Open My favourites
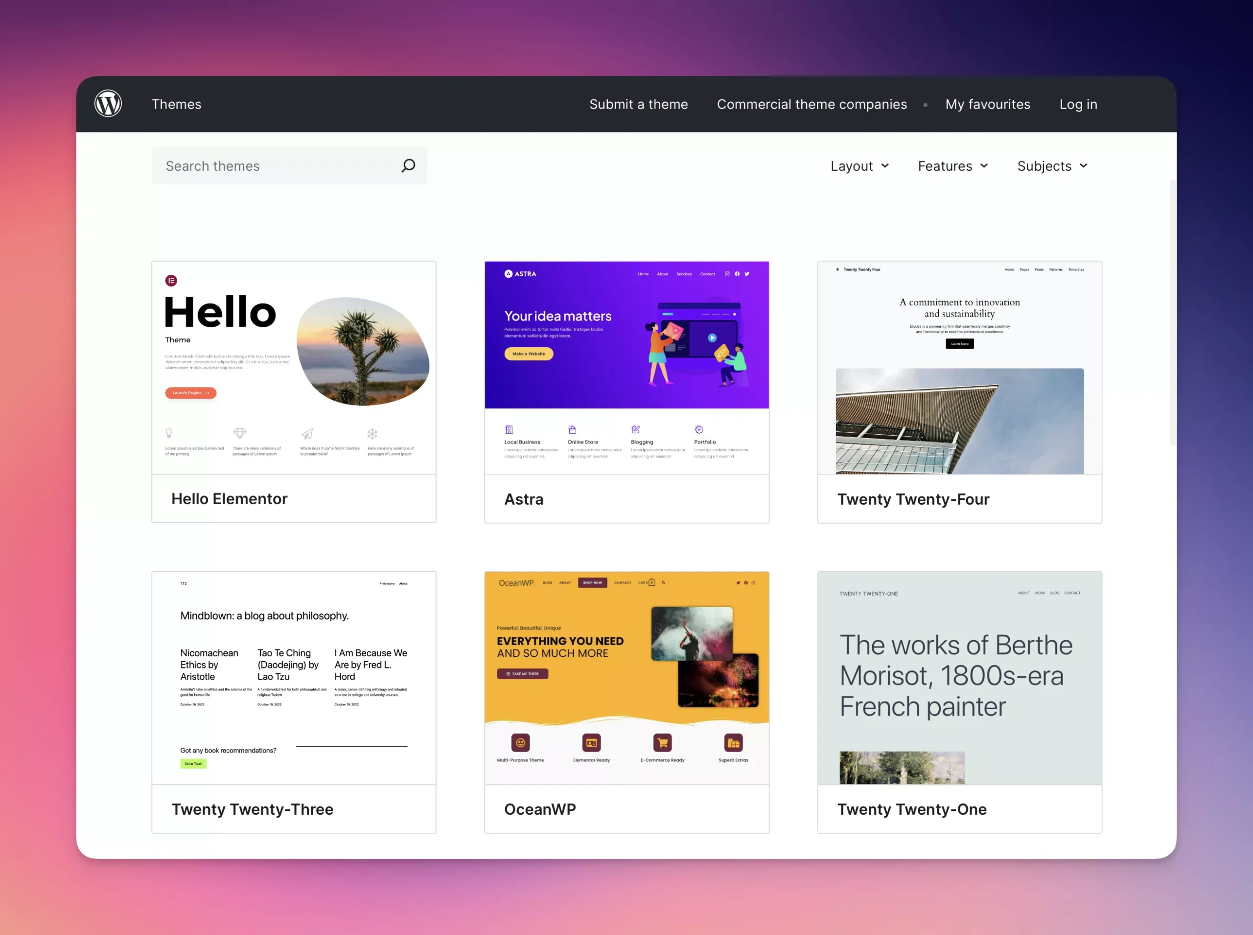The image size is (1253, 935). pos(987,105)
